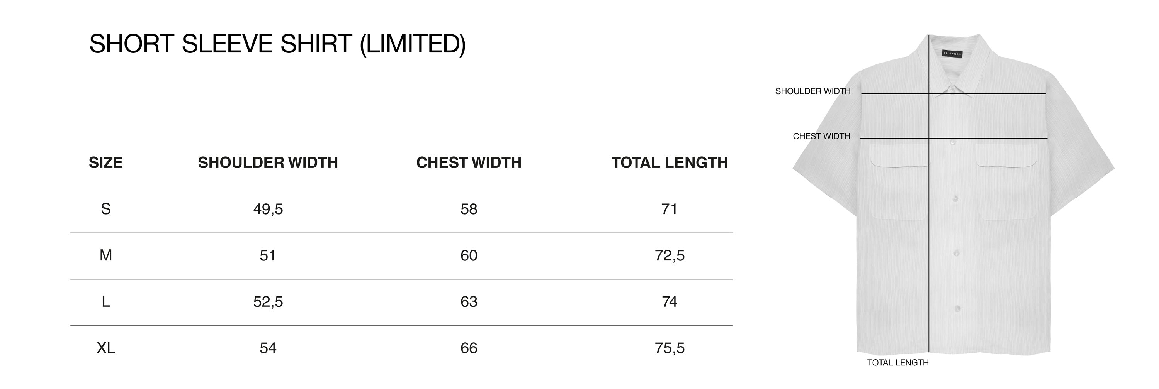The width and height of the screenshot is (1159, 389).
Task: Click the TOTAL LENGTH table column header
Action: 670,162
